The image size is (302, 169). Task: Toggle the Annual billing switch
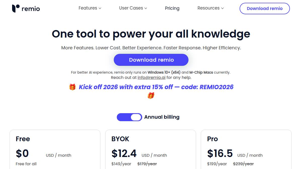point(129,117)
